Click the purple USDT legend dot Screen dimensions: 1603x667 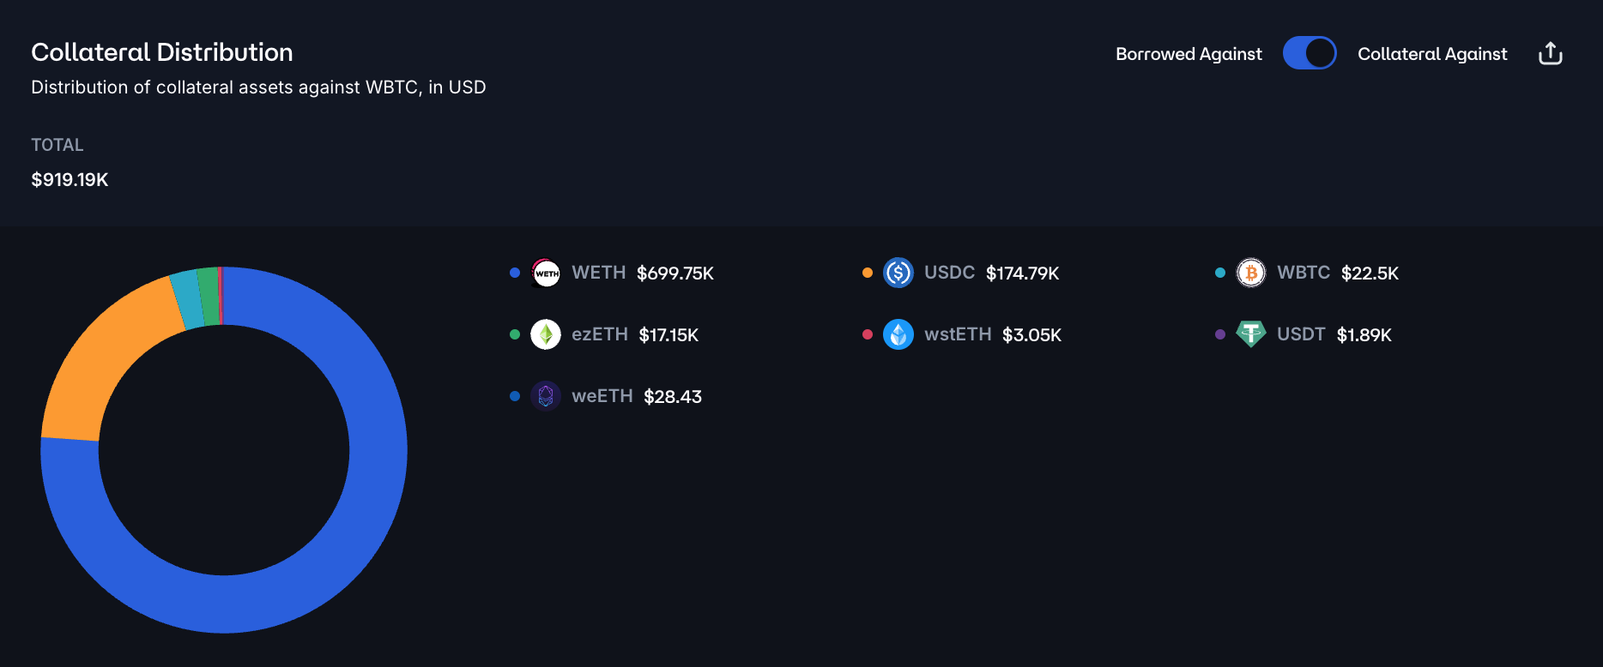pos(1220,334)
